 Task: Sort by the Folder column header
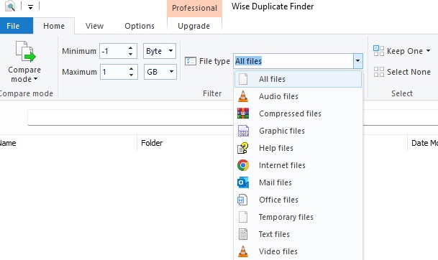tap(152, 143)
